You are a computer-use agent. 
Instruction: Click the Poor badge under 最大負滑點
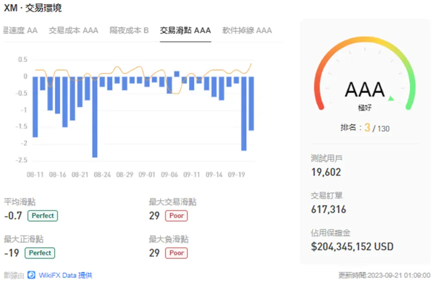tap(176, 253)
